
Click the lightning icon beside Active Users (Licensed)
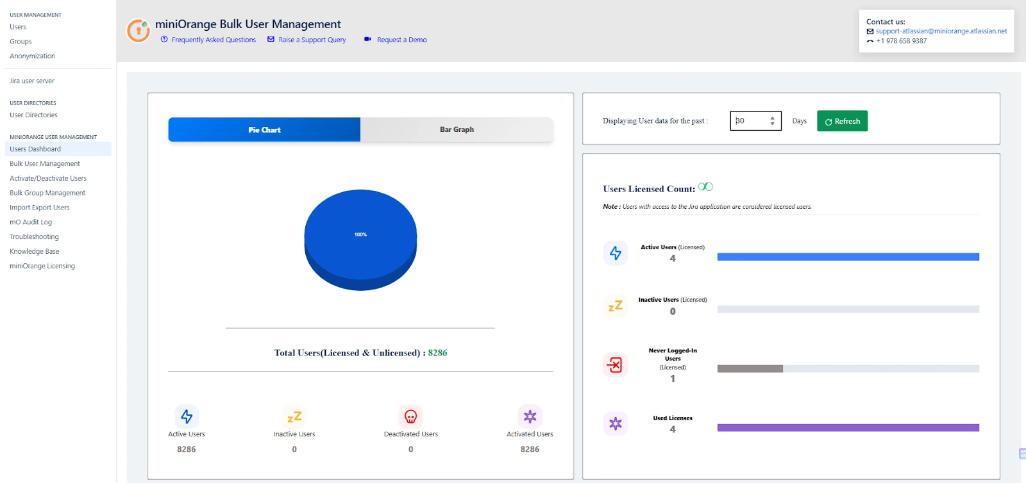[x=616, y=253]
